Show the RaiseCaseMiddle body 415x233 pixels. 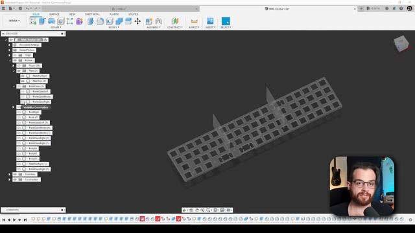(23, 96)
